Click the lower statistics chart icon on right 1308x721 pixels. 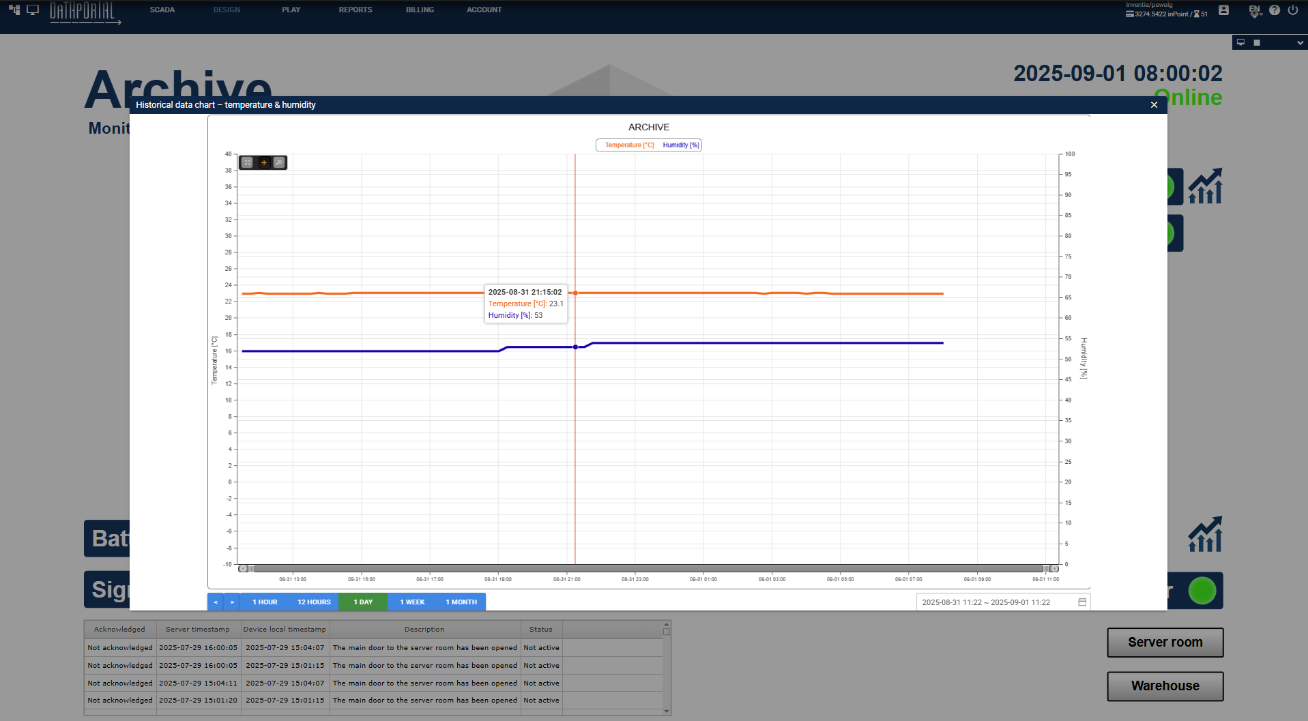pos(1205,534)
